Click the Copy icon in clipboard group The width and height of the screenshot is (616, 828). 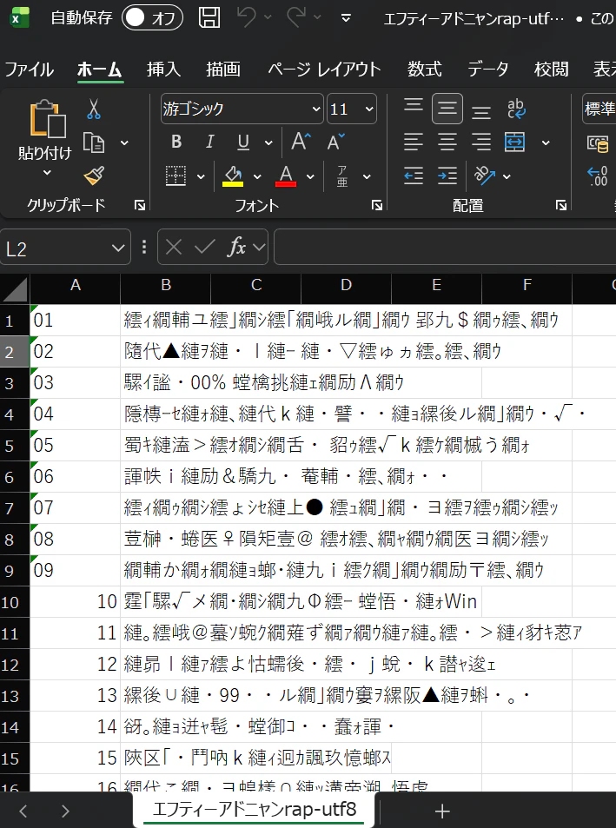94,142
